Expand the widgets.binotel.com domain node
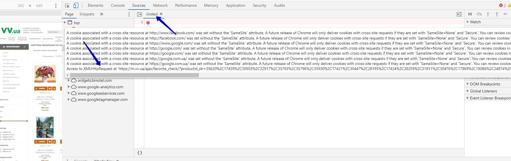 point(69,80)
